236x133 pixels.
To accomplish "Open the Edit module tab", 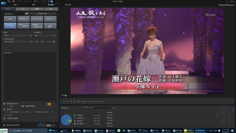I will 33,5.
